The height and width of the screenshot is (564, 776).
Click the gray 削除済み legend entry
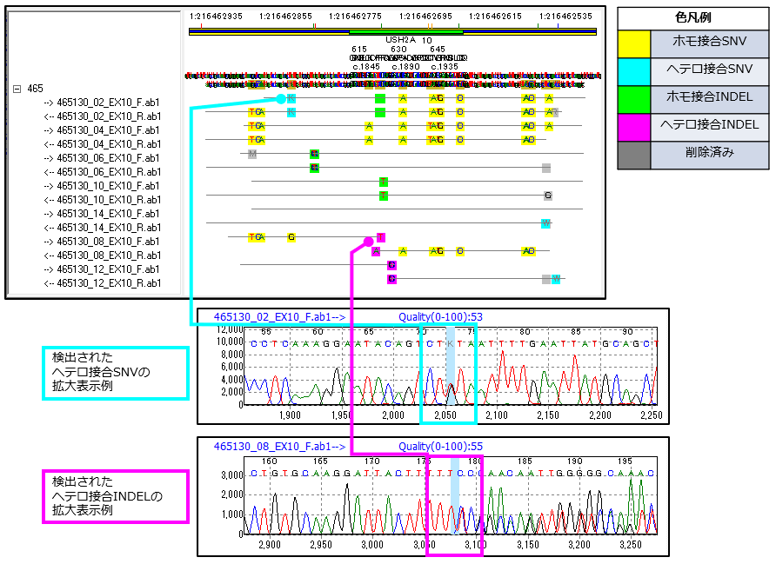coord(693,155)
